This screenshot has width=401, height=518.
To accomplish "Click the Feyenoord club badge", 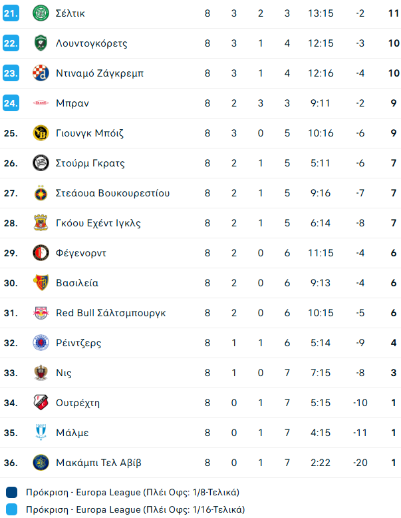I will coord(41,253).
